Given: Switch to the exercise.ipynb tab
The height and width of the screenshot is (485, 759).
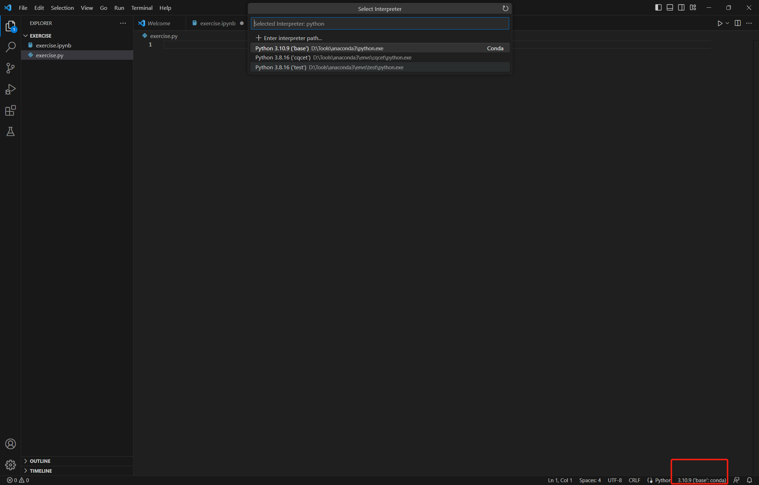Looking at the screenshot, I should point(218,23).
